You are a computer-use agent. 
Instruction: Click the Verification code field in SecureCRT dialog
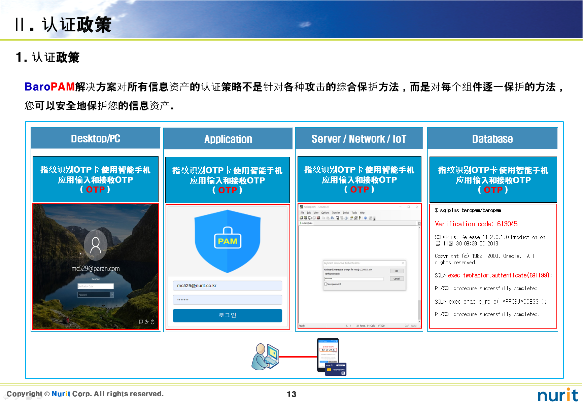coord(353,279)
